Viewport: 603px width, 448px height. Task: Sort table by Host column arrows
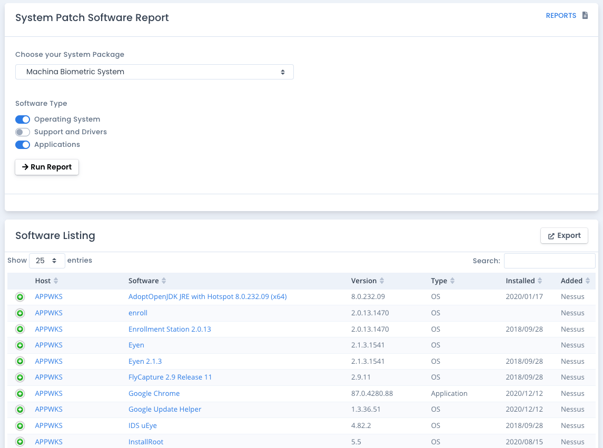click(56, 281)
